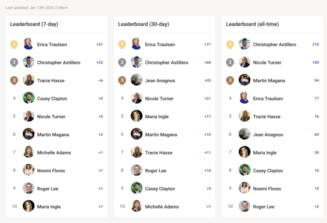Viewport: 327px width, 223px height.
Task: Select Erica Traulsen name in 7-day leaderboard
Action: pyautogui.click(x=52, y=44)
